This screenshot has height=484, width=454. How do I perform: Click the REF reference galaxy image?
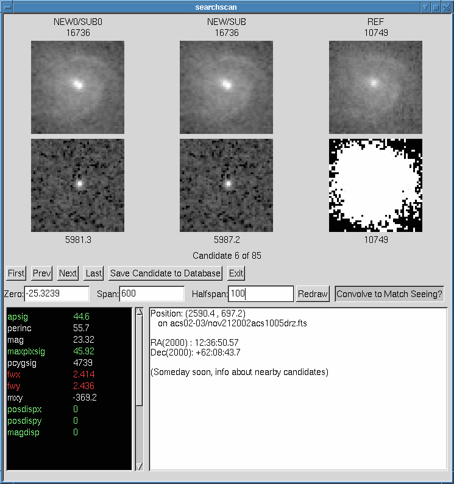pyautogui.click(x=375, y=87)
